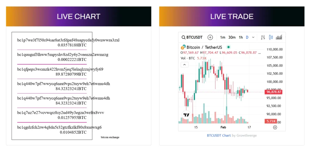Click the red 96,878.87 price label
Image resolution: width=312 pixels, height=150 pixels.
point(274,92)
